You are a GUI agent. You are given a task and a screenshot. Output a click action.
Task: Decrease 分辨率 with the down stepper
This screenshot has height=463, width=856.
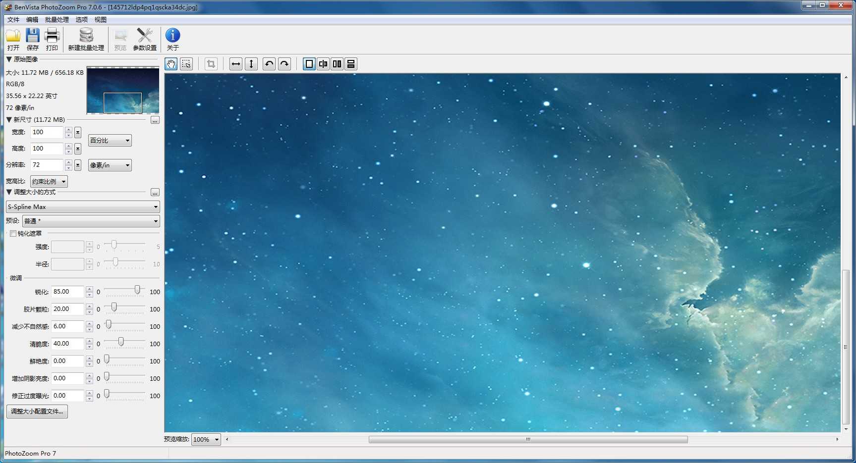tap(69, 168)
